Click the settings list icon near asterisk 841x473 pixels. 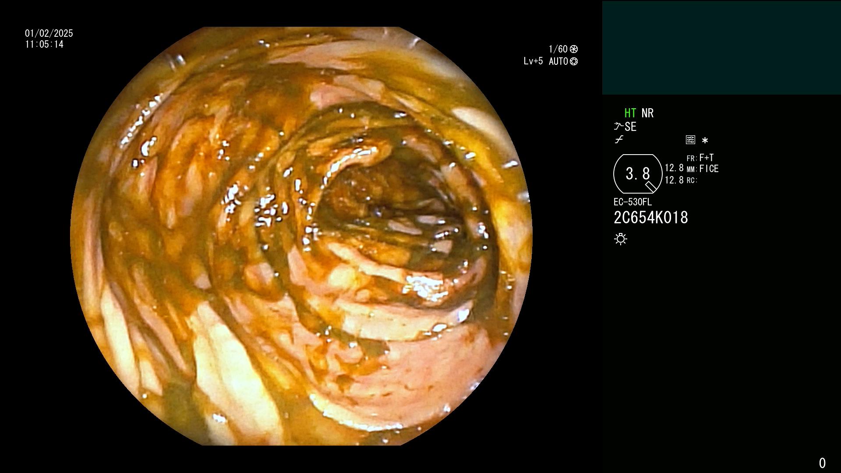click(690, 140)
